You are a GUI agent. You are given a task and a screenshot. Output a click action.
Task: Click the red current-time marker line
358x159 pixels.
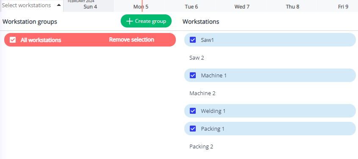point(142,5)
